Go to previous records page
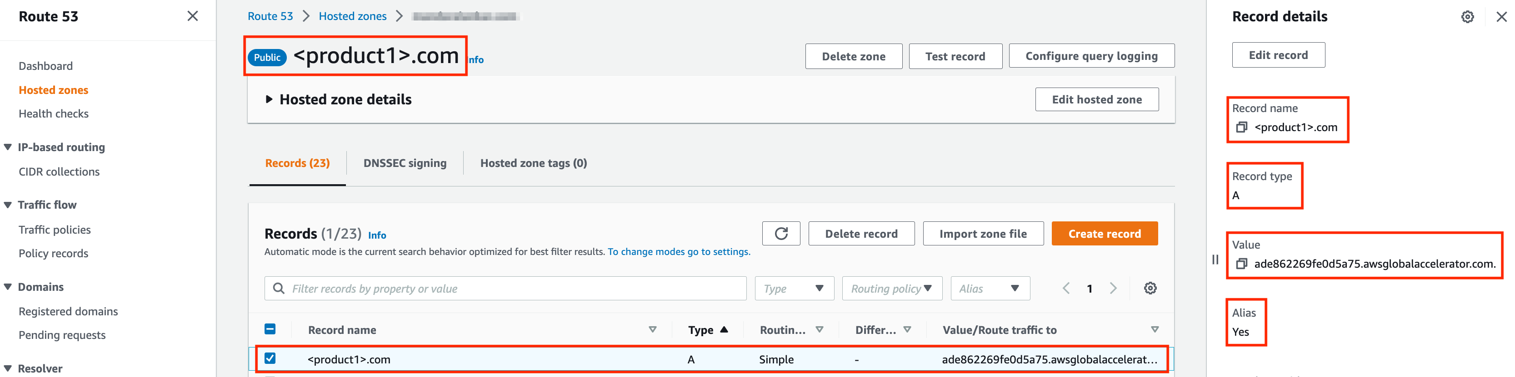Screen dimensions: 1515x377 coord(1065,289)
